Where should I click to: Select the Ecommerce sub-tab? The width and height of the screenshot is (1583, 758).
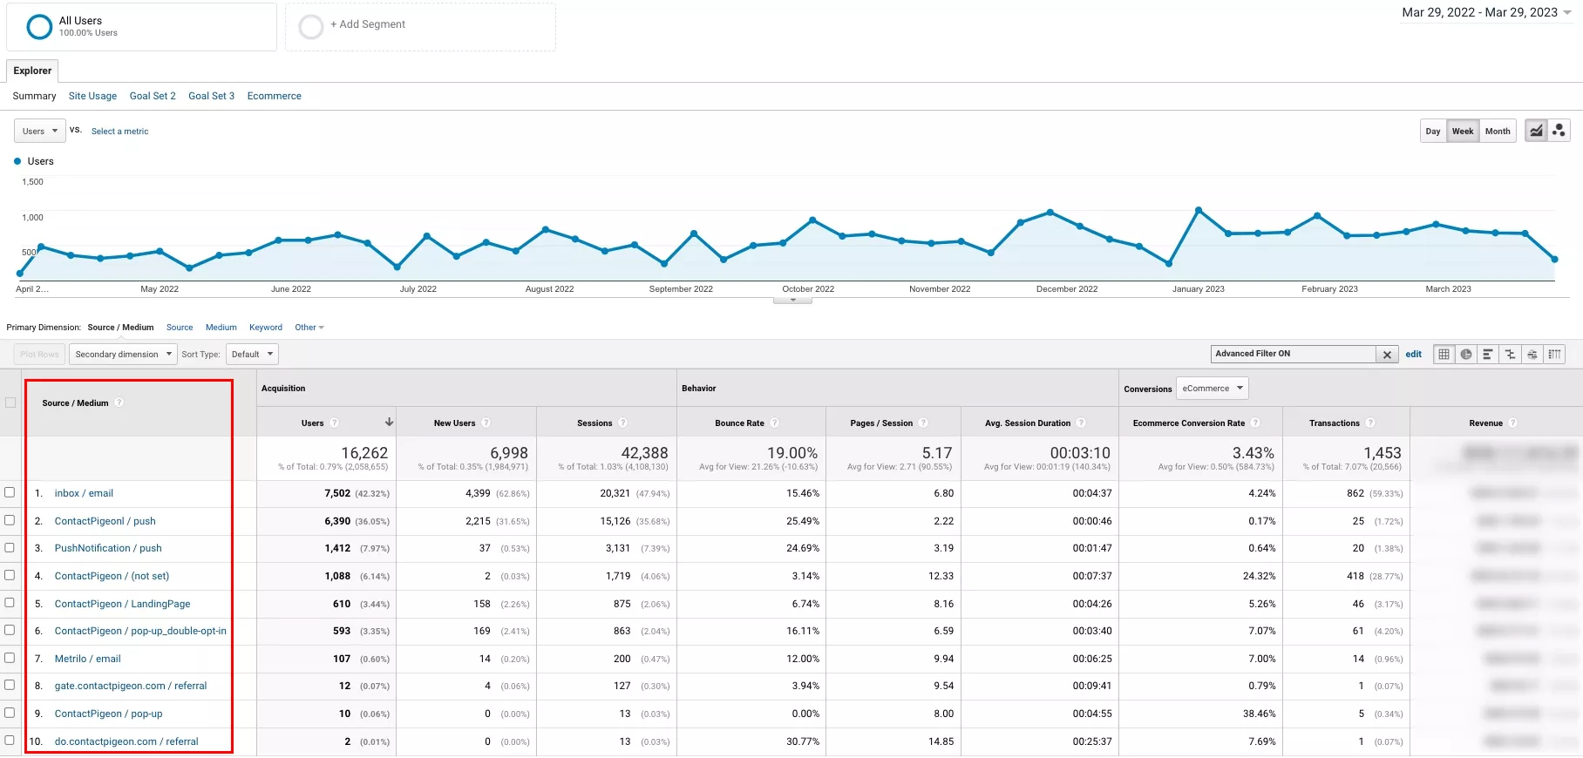(x=274, y=96)
